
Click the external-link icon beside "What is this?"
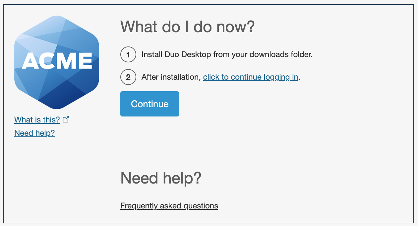click(66, 119)
